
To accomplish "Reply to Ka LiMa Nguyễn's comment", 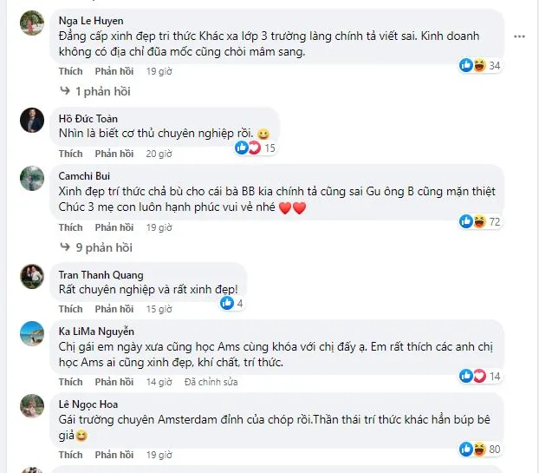I will point(114,382).
